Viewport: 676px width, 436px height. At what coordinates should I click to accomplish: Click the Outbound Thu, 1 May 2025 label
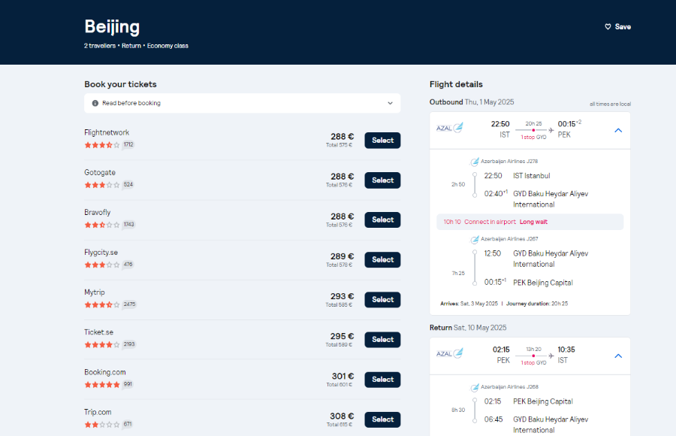click(x=472, y=102)
